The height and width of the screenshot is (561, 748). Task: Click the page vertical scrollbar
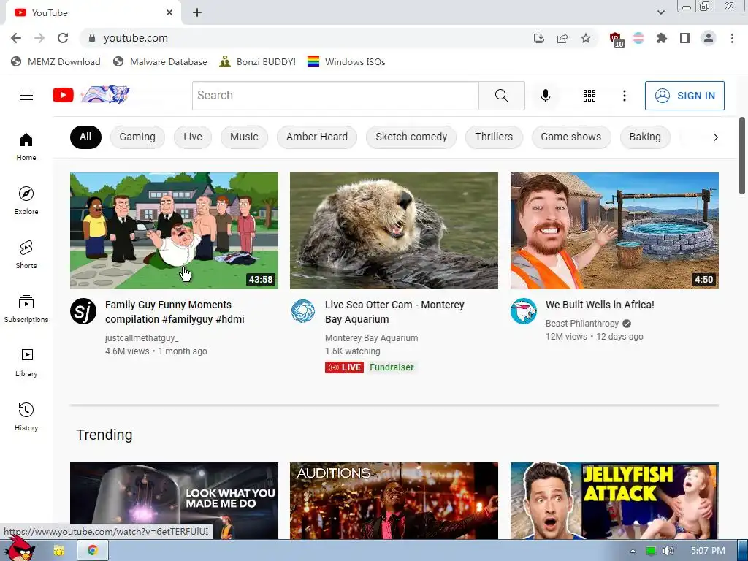pyautogui.click(x=742, y=156)
